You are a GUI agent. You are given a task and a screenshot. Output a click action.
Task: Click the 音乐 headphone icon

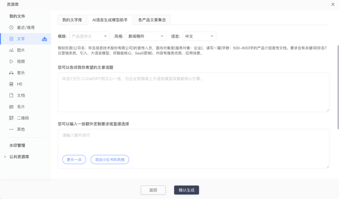[11, 73]
